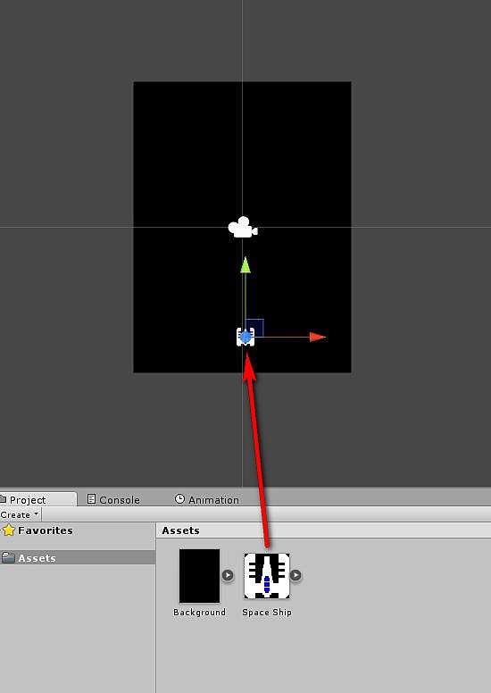The image size is (491, 693).
Task: Open the Animation tab
Action: pyautogui.click(x=207, y=500)
